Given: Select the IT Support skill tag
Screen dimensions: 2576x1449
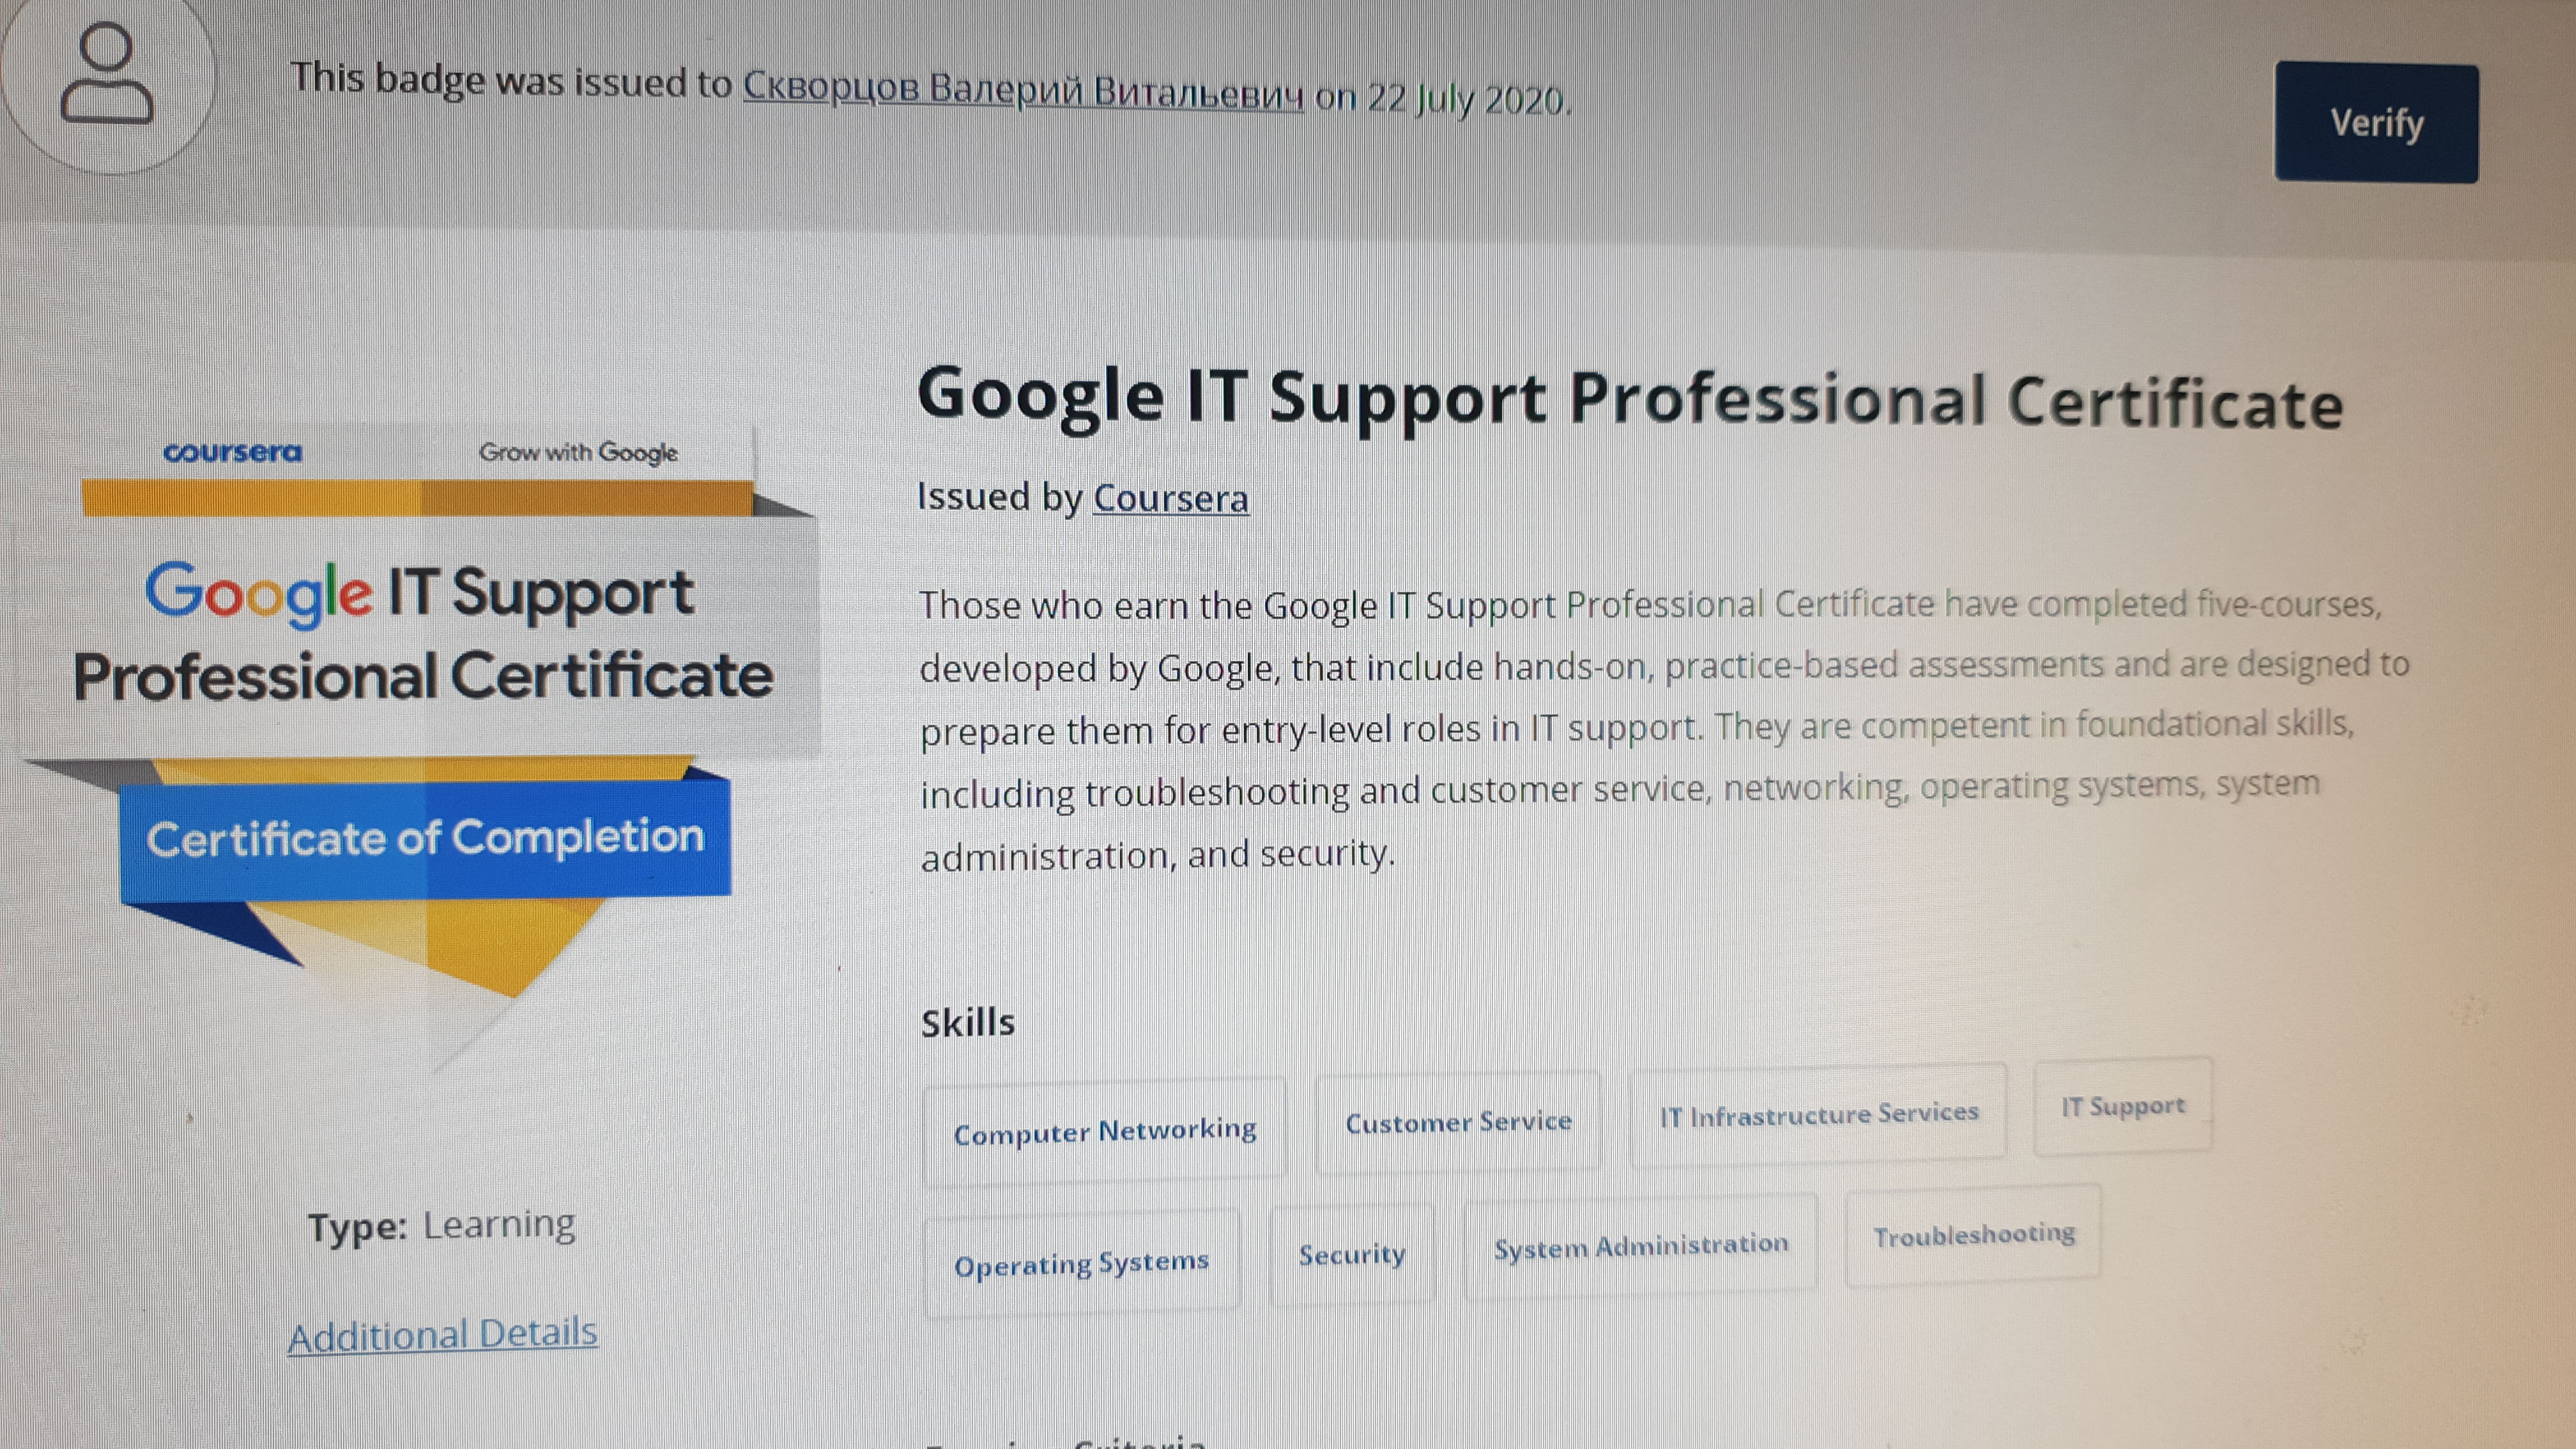Looking at the screenshot, I should tap(2123, 1106).
